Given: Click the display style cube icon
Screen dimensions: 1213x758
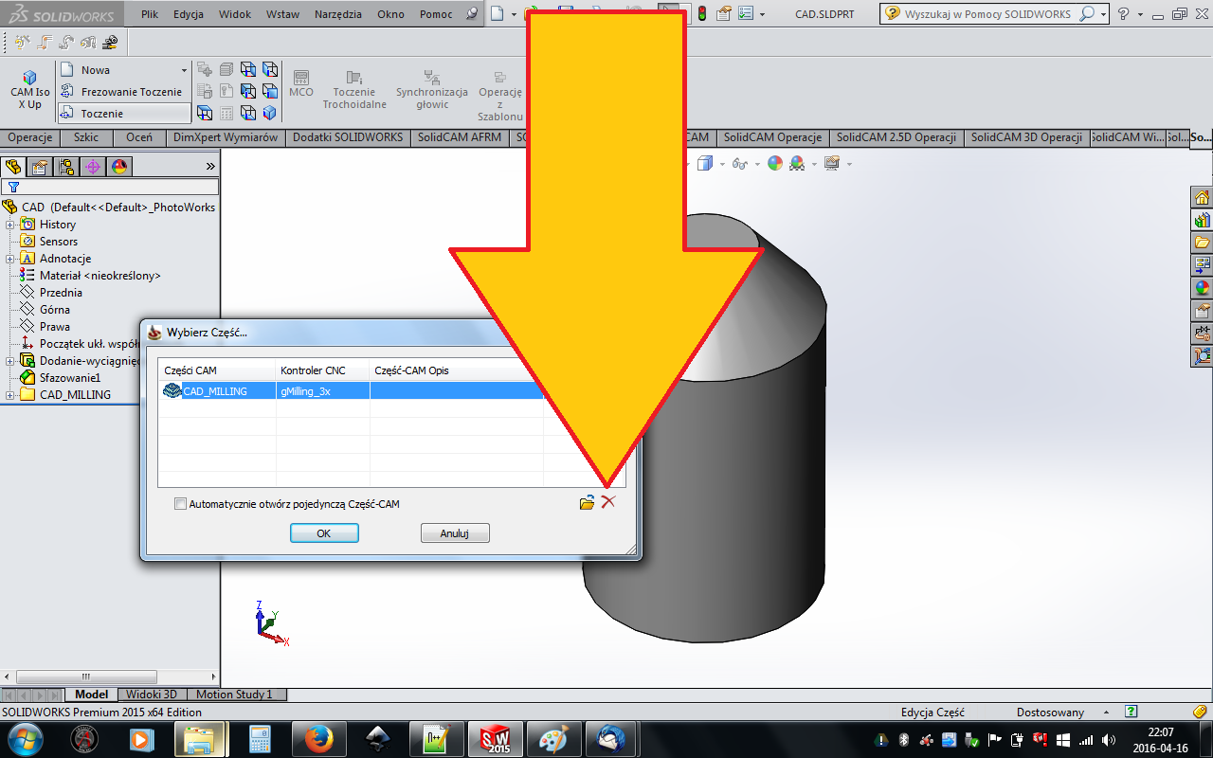Looking at the screenshot, I should click(x=704, y=164).
